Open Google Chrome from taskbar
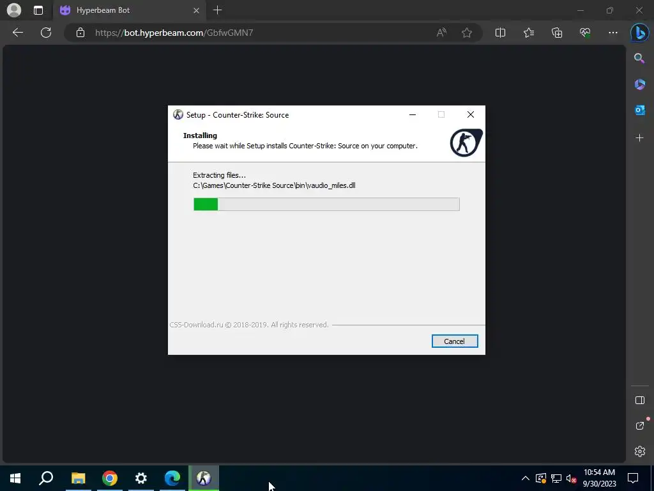654x491 pixels. (110, 478)
